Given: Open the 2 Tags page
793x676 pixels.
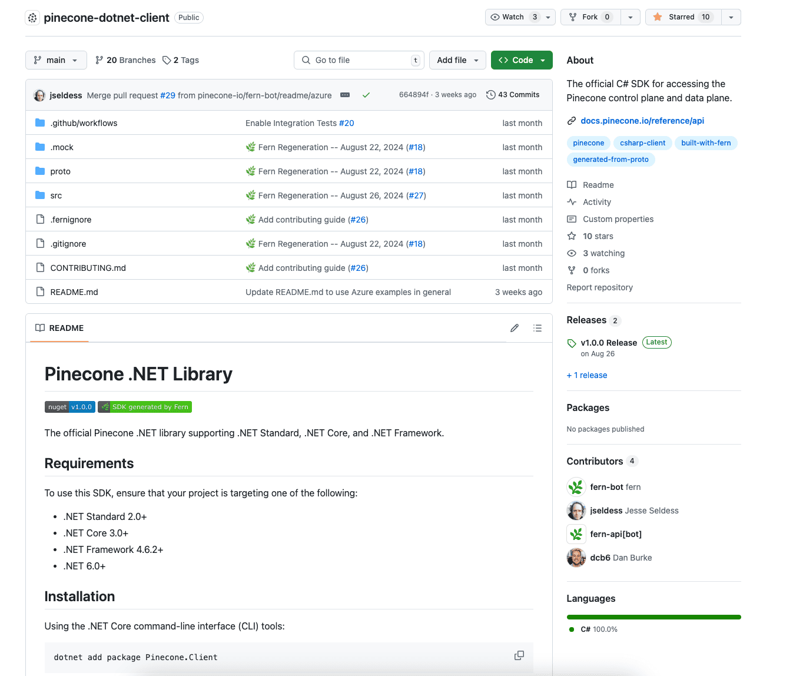Looking at the screenshot, I should (181, 60).
